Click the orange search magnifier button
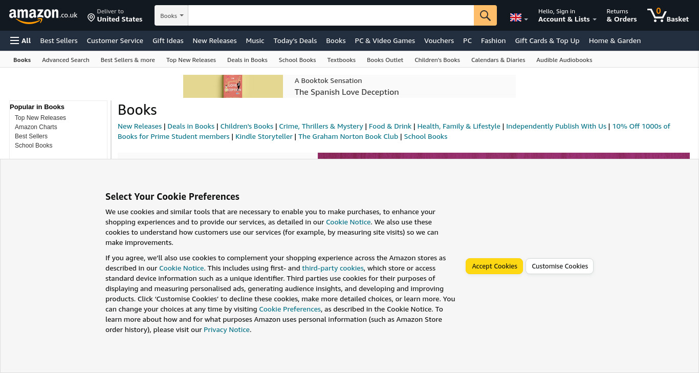 click(485, 15)
